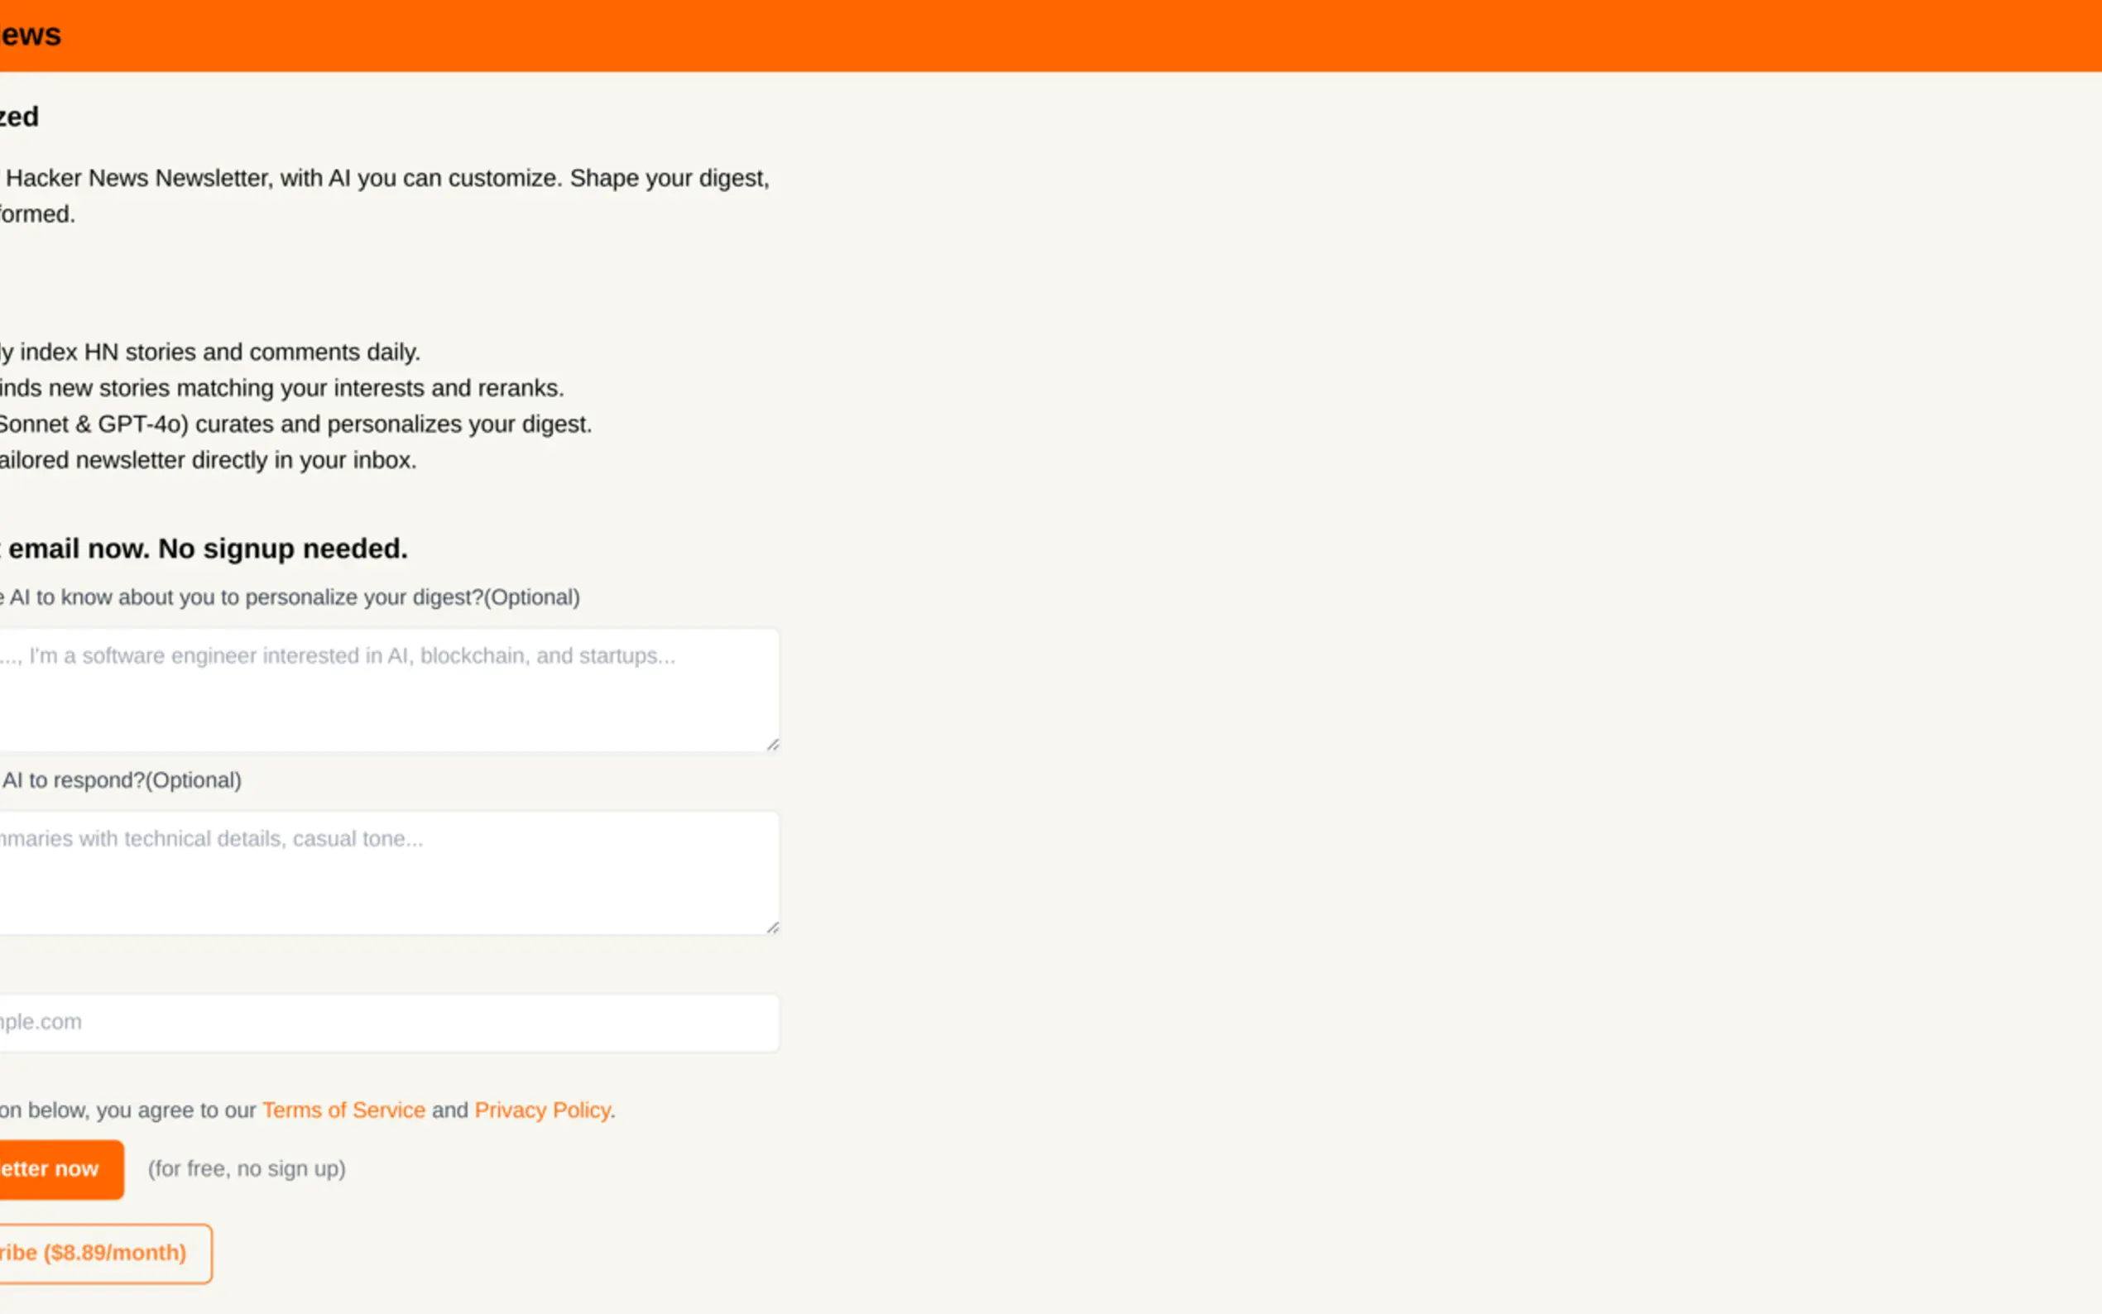The image size is (2102, 1314).
Task: Click the '(for free, no sign up)' note
Action: click(x=247, y=1169)
